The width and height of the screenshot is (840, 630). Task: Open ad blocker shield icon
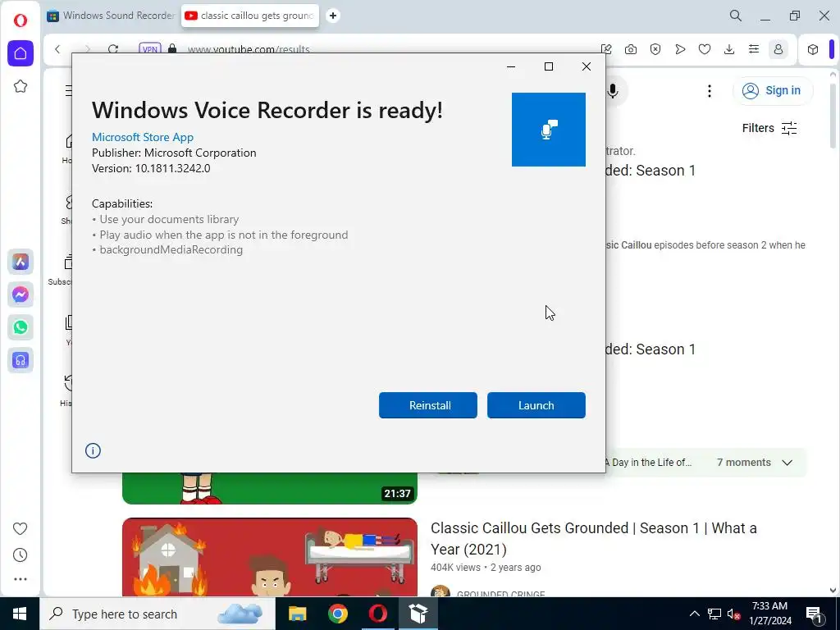tap(655, 49)
